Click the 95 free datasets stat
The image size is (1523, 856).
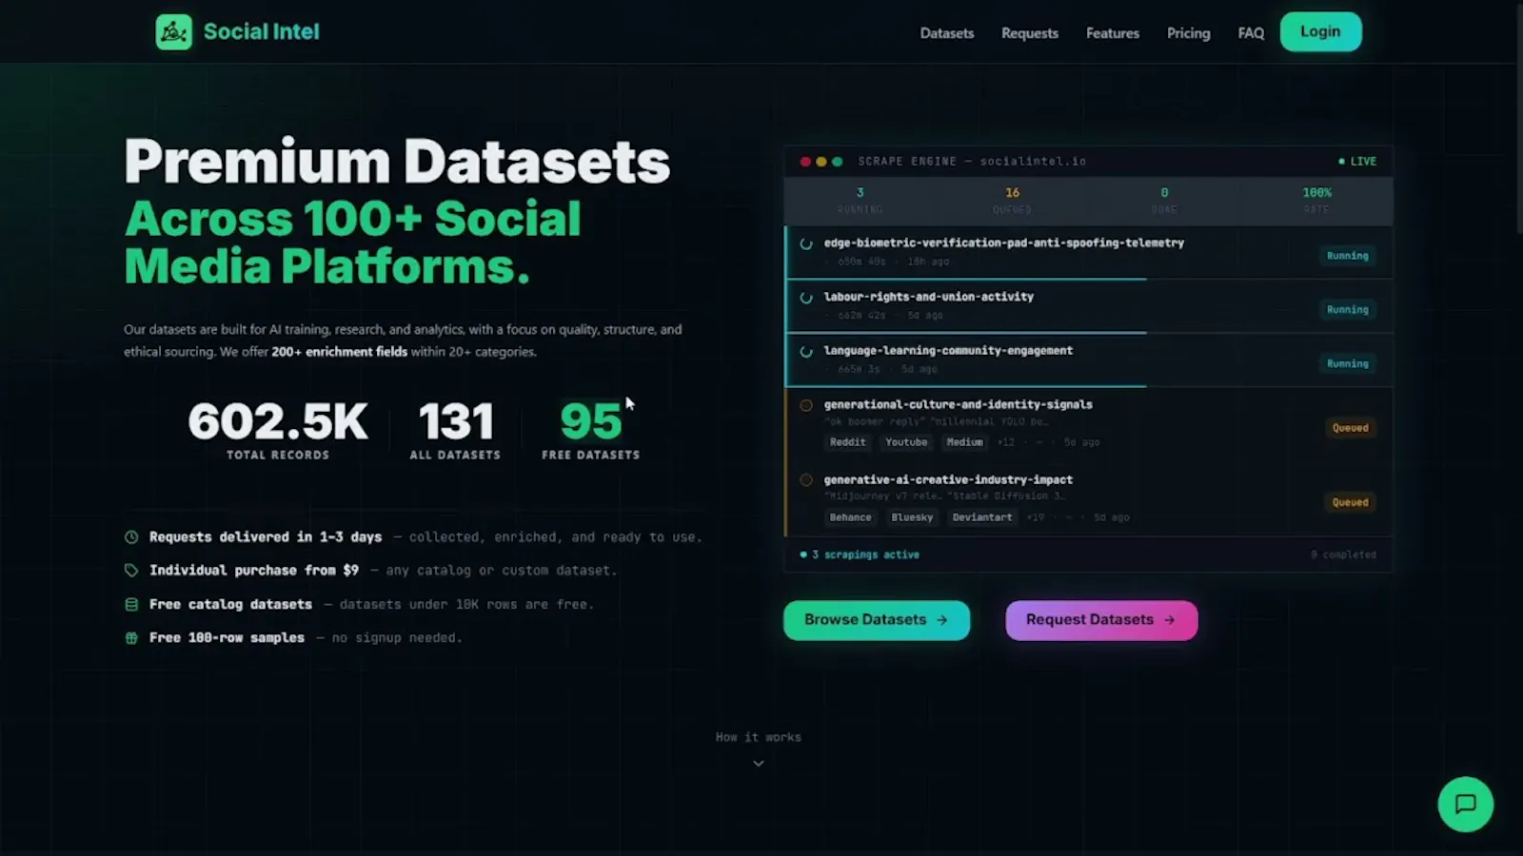(x=590, y=430)
